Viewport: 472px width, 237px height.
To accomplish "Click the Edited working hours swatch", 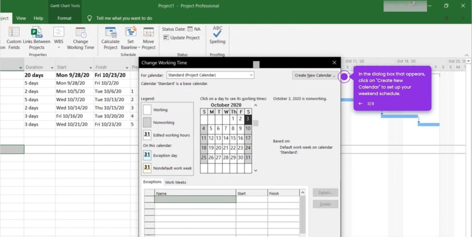I will point(147,135).
